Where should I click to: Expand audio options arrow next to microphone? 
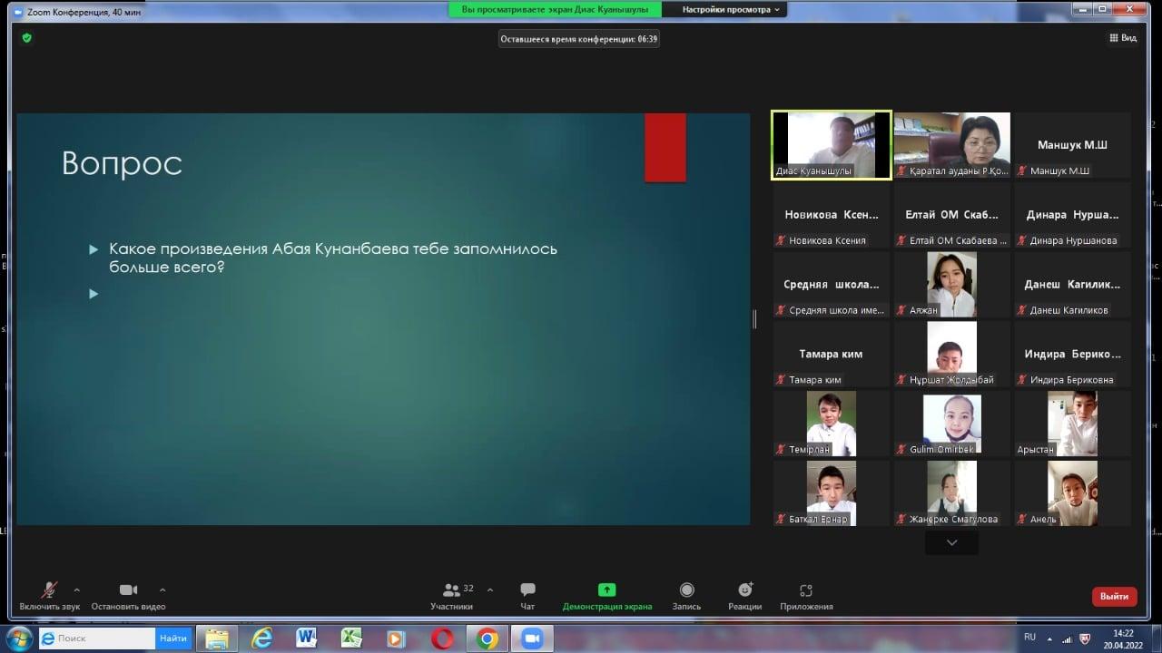tap(76, 590)
